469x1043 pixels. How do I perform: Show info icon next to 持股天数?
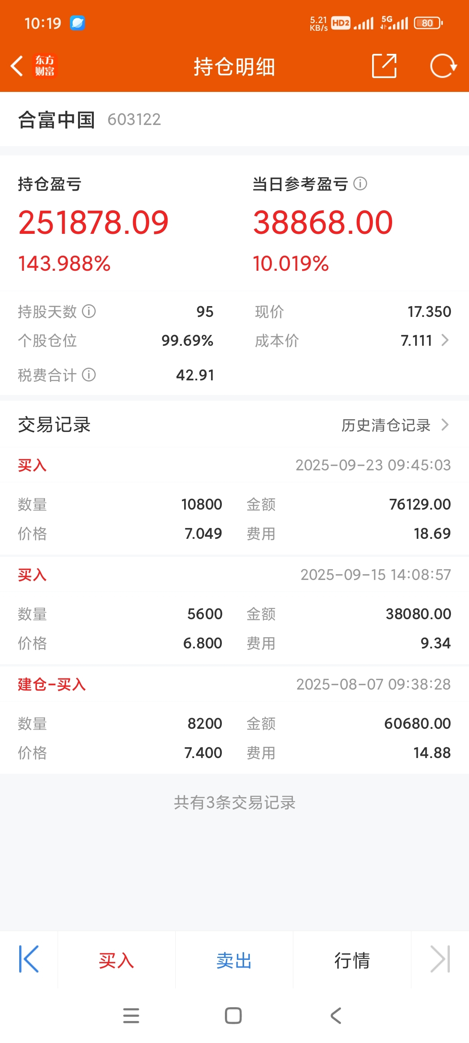coord(89,312)
